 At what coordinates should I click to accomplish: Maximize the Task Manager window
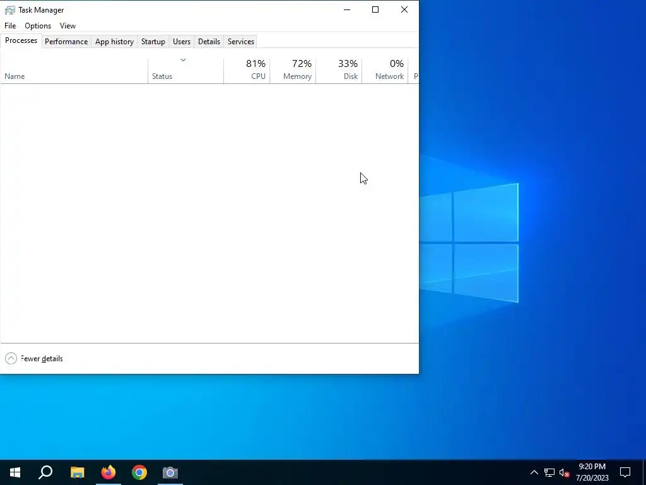(x=375, y=9)
